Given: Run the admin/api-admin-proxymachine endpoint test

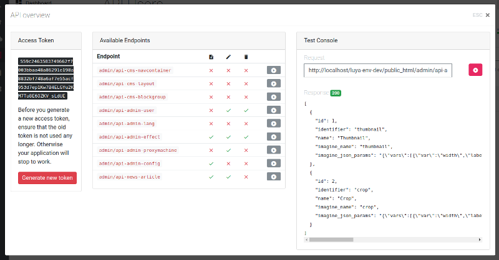Looking at the screenshot, I should point(274,150).
